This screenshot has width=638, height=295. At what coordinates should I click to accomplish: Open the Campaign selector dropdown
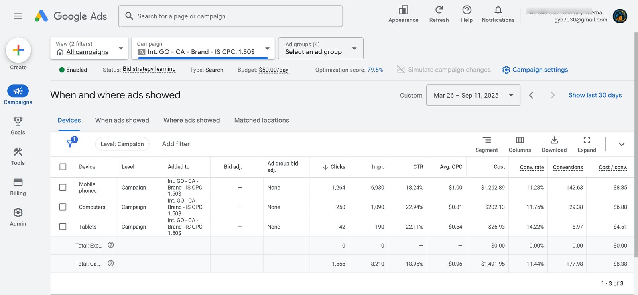pyautogui.click(x=203, y=48)
